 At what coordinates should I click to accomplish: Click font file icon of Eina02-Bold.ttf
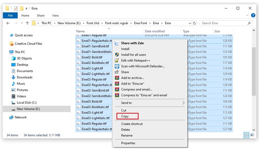(x=78, y=57)
